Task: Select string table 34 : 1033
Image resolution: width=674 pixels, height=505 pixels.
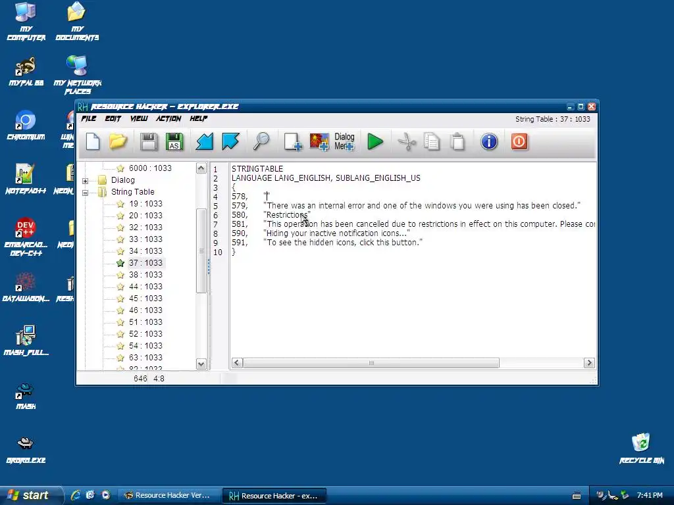Action: coord(145,251)
